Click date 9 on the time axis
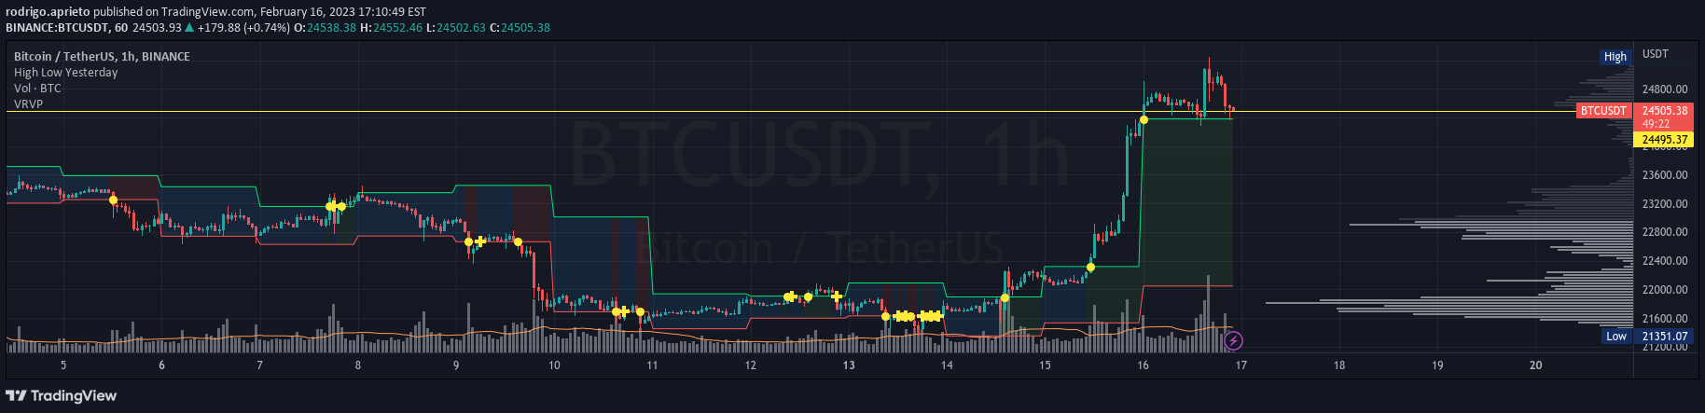This screenshot has width=1705, height=413. [456, 365]
